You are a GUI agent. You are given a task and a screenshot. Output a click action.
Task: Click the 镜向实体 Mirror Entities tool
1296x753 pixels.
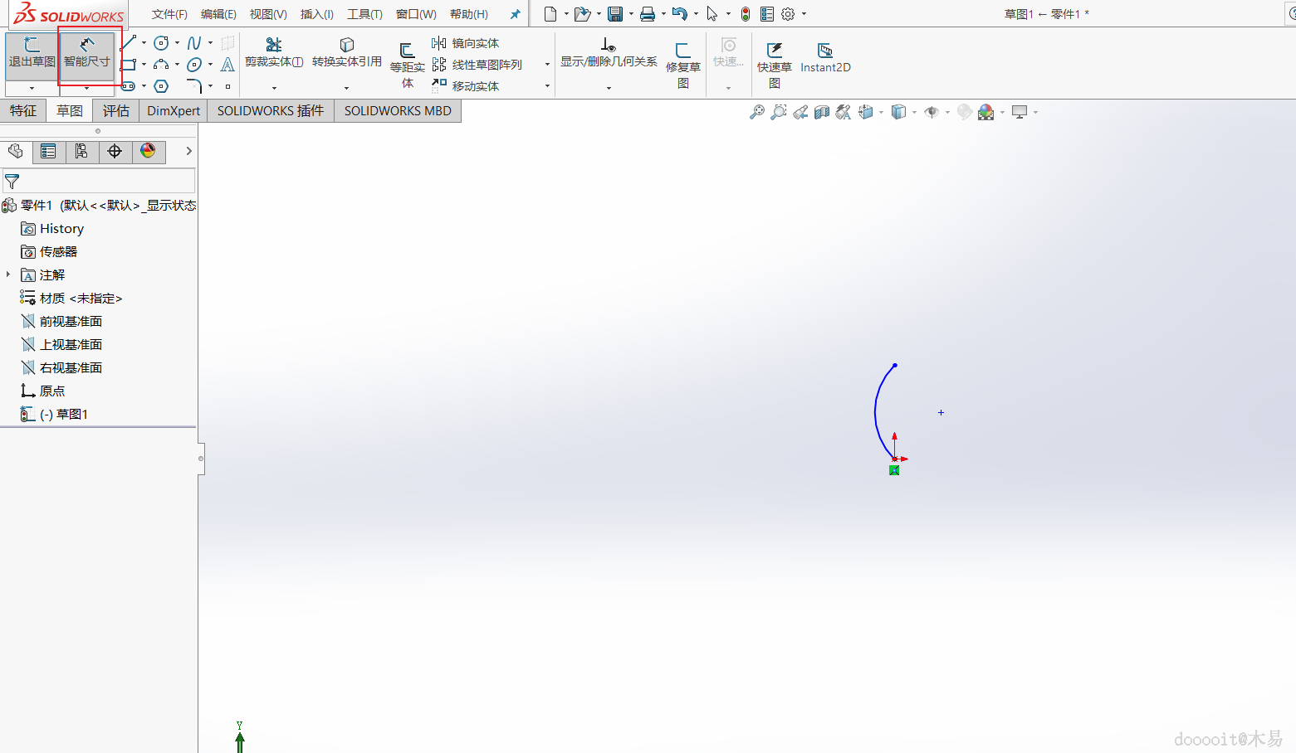click(x=465, y=43)
